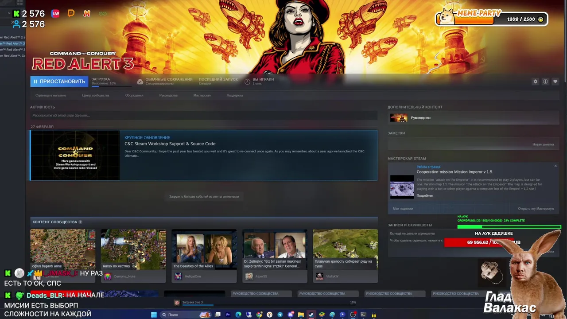Open Microsoft Edge from the taskbar
The image size is (567, 319).
coord(238,315)
